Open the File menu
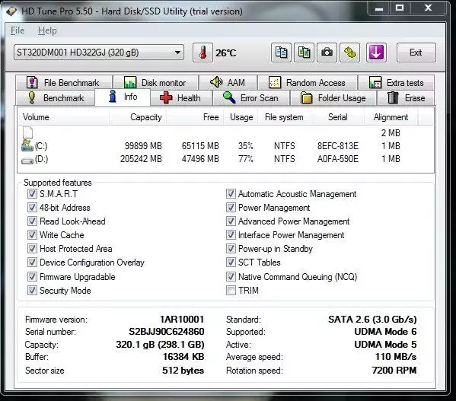456x401 pixels. click(x=18, y=30)
